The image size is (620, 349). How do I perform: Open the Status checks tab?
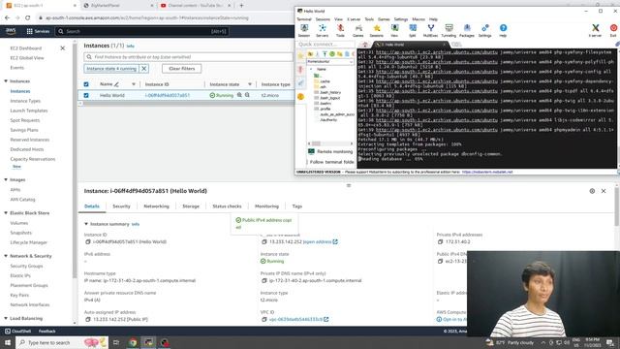[227, 206]
